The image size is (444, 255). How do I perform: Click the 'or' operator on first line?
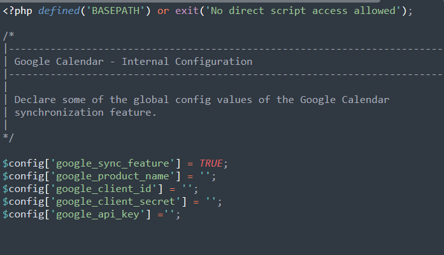pyautogui.click(x=163, y=12)
